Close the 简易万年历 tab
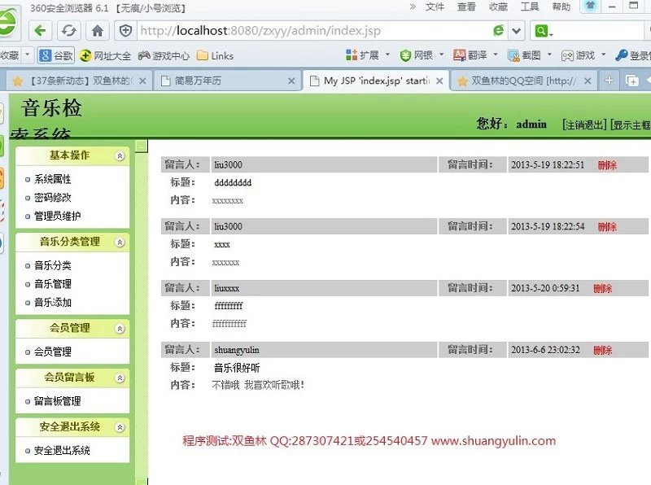 point(291,81)
